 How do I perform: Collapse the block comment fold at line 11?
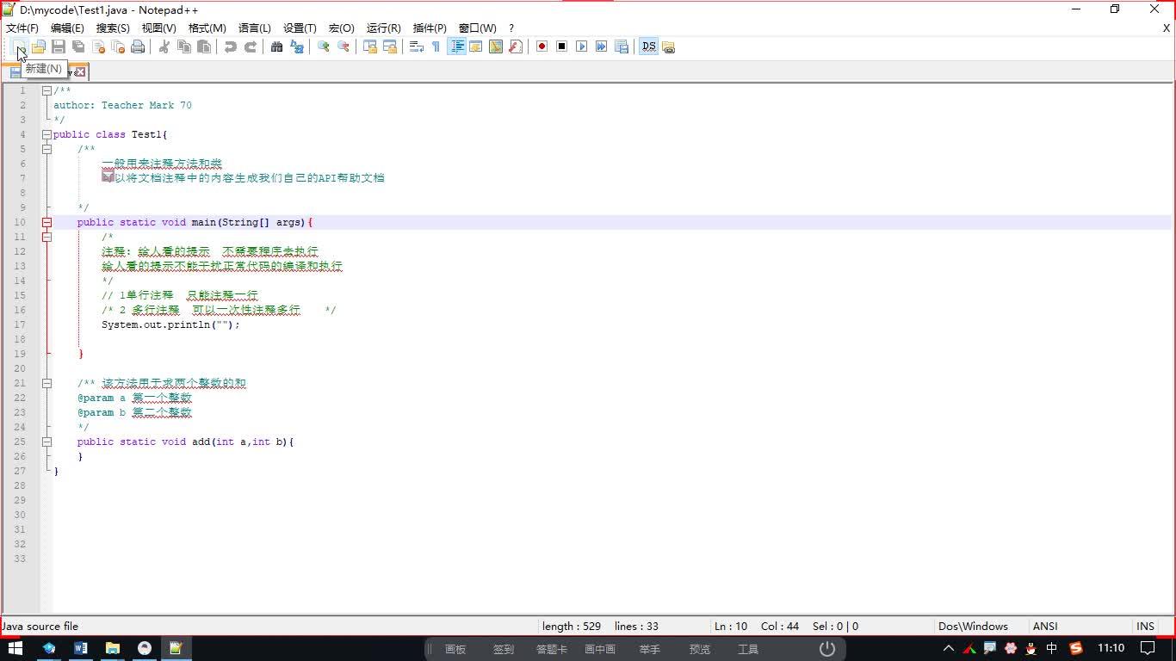tap(46, 237)
